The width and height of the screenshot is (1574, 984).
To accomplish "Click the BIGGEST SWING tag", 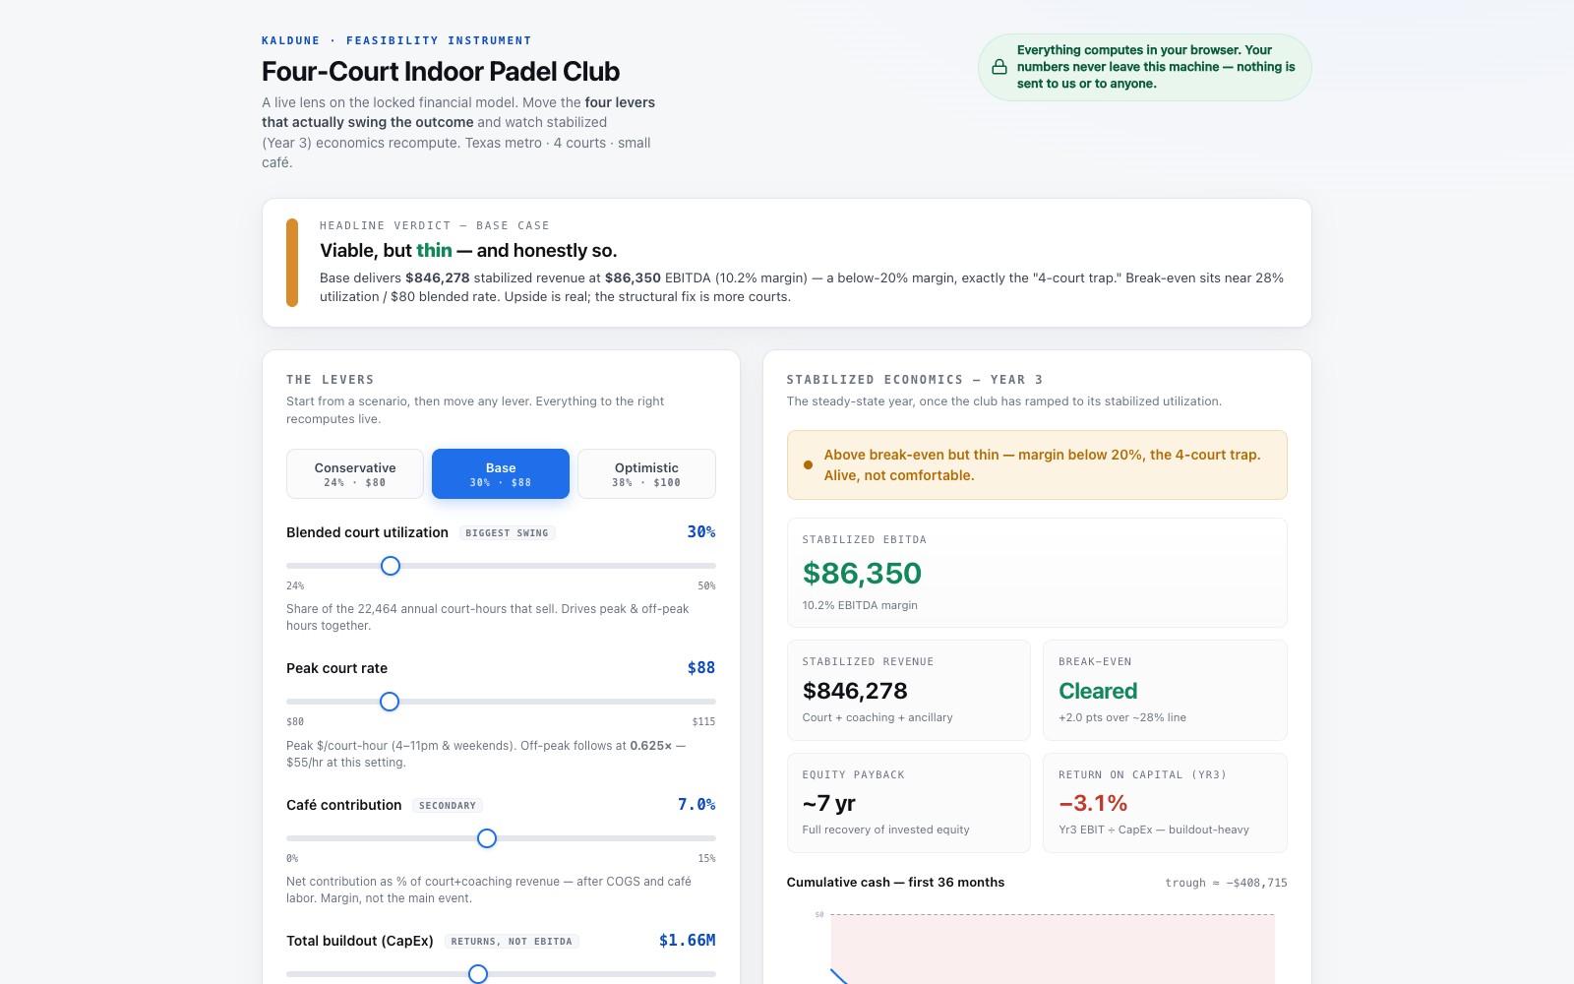I will (x=507, y=533).
